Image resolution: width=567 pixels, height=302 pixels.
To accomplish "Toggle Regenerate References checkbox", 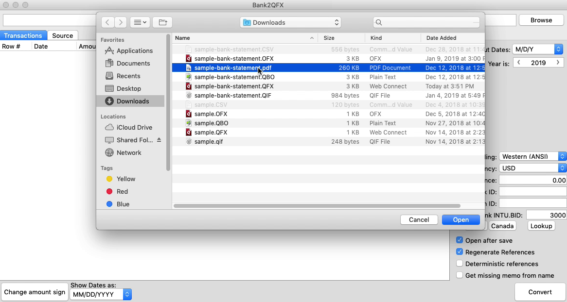I will click(459, 252).
